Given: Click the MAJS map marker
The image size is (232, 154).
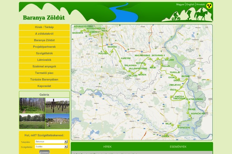Looking at the screenshot, I should (152, 66).
